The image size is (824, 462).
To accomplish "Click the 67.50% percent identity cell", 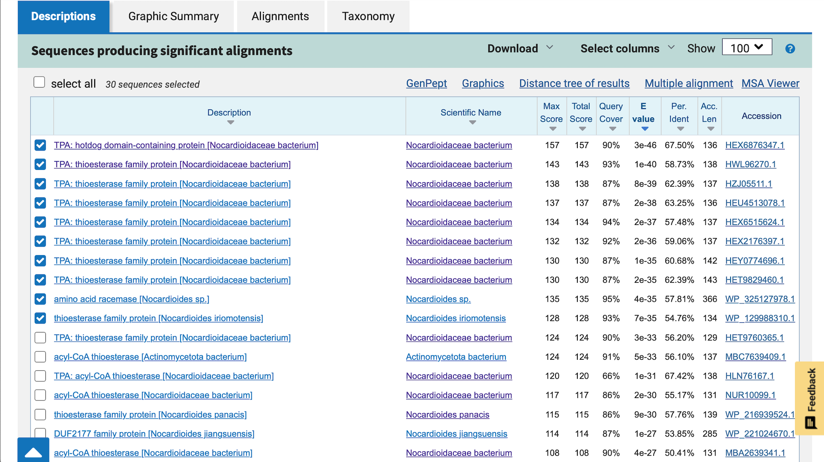I will pyautogui.click(x=679, y=145).
